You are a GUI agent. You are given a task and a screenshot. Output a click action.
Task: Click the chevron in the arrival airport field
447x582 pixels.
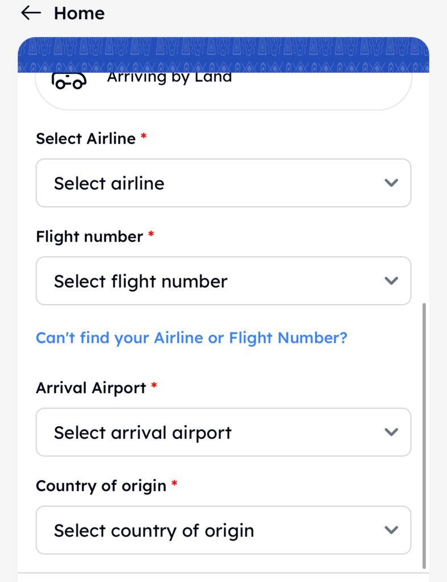click(x=391, y=432)
